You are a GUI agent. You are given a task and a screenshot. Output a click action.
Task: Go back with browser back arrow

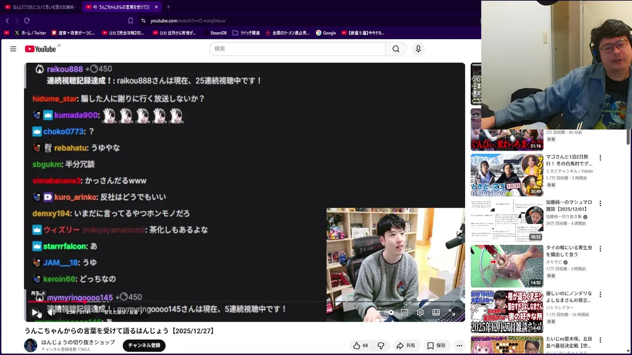7,21
